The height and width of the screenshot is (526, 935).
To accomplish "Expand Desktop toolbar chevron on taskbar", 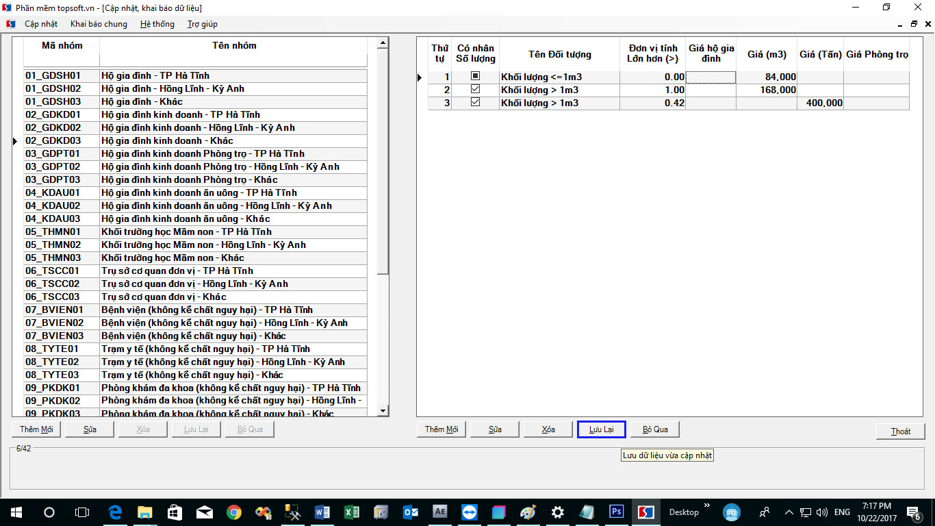I will 707,507.
